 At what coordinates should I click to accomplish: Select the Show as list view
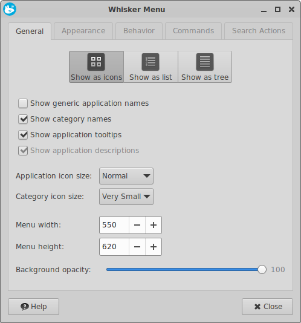(150, 67)
